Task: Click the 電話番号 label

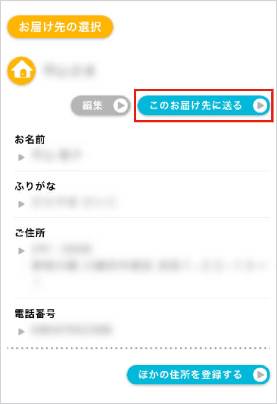Action: tap(35, 314)
